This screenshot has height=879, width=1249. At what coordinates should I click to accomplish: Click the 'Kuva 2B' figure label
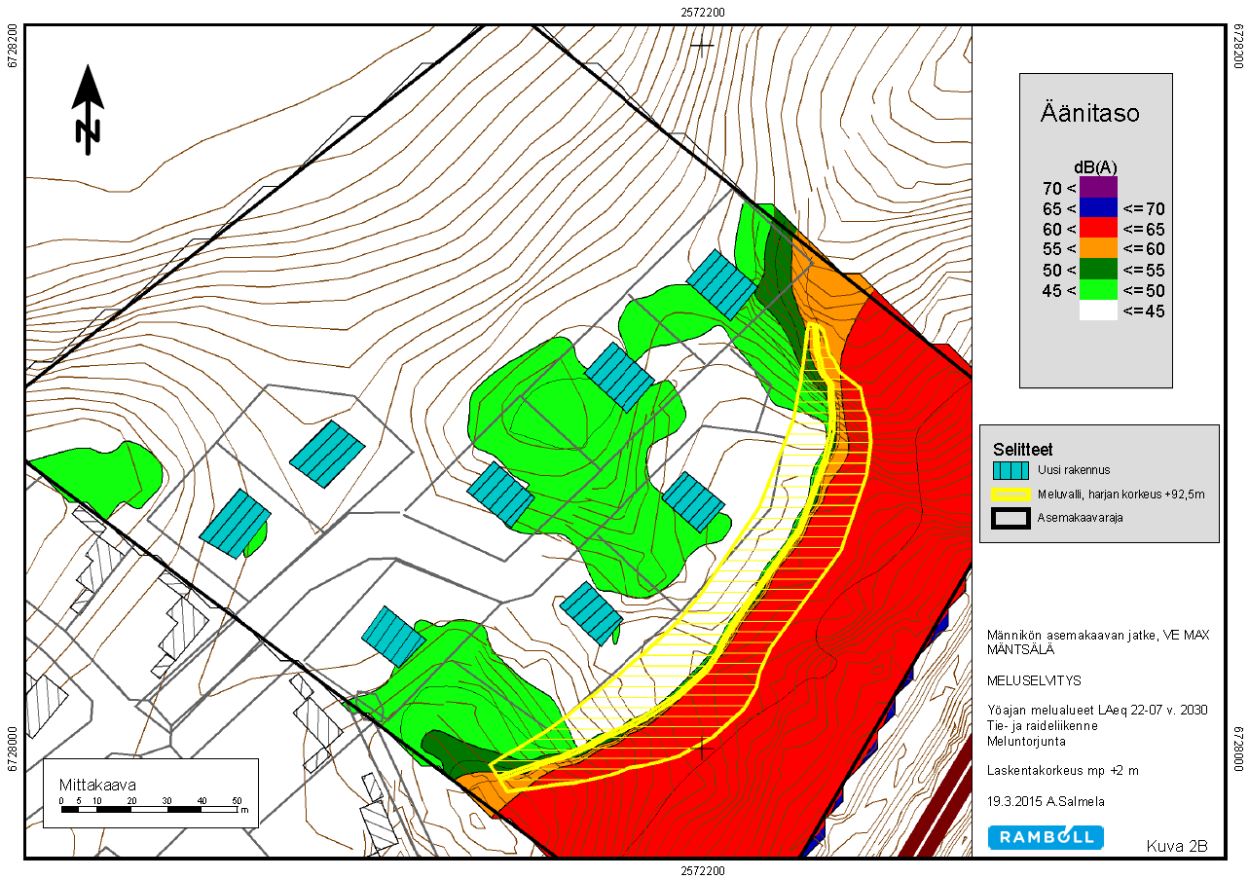click(1176, 846)
